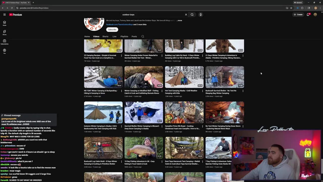Start voice search with microphone icon
The image size is (323, 182).
coord(201,15)
